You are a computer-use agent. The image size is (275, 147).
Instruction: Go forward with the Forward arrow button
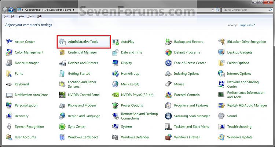pos(11,10)
